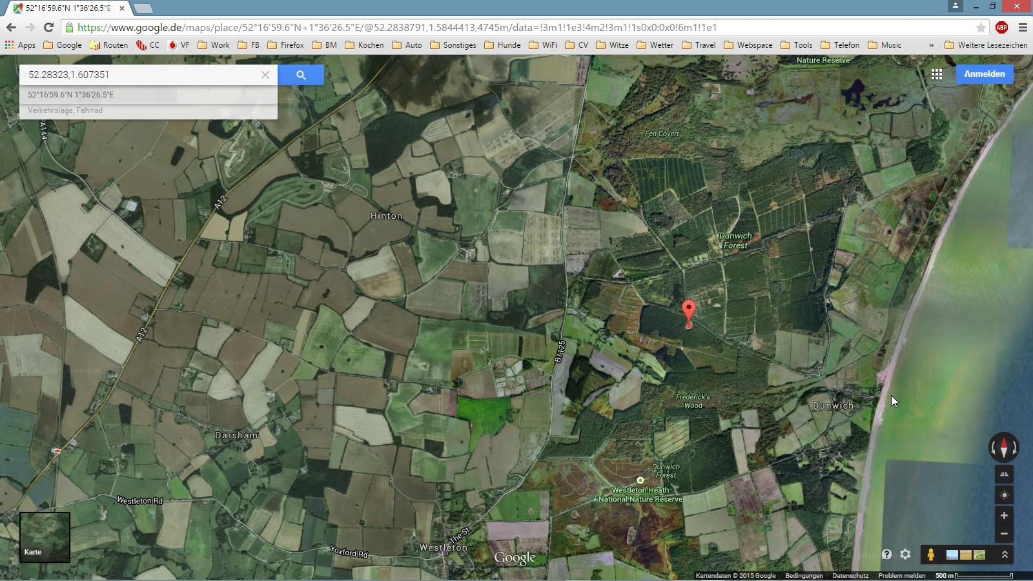Reload the page
This screenshot has width=1033, height=581.
48,27
